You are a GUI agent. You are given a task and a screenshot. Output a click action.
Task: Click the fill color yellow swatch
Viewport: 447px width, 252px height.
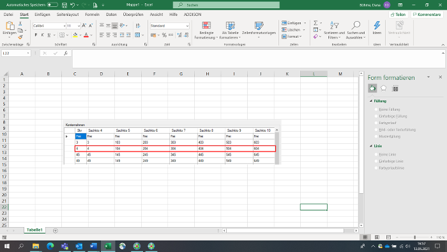[75, 35]
